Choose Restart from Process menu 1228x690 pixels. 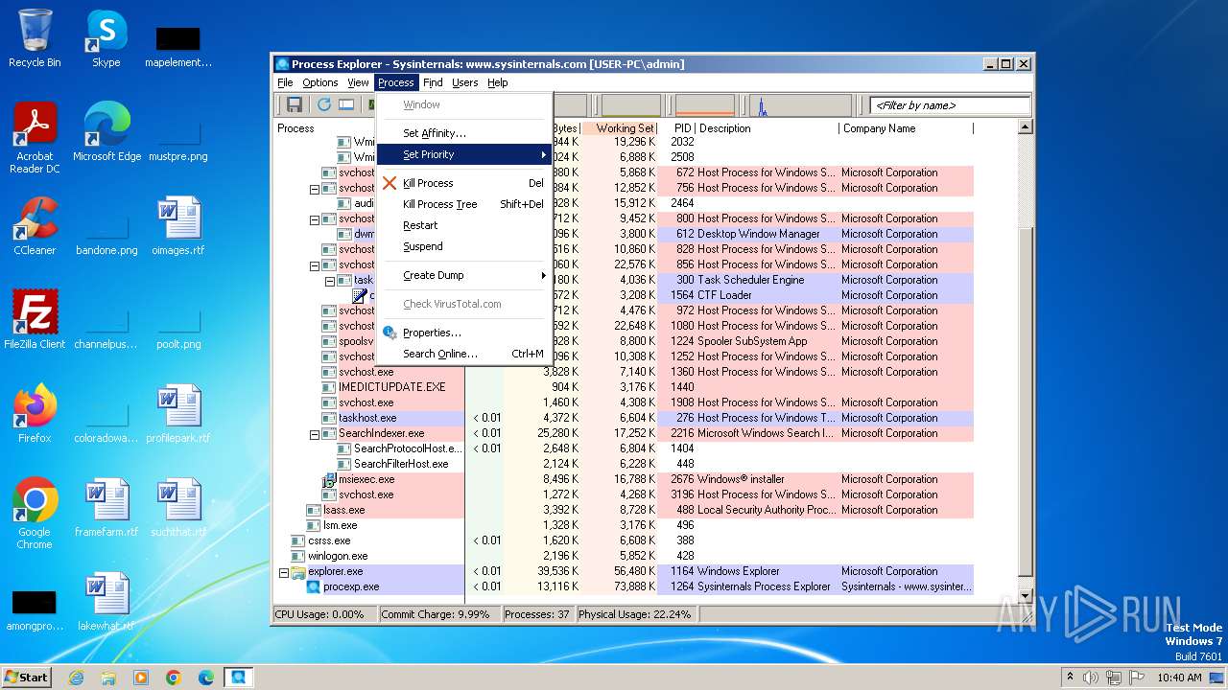tap(464, 225)
